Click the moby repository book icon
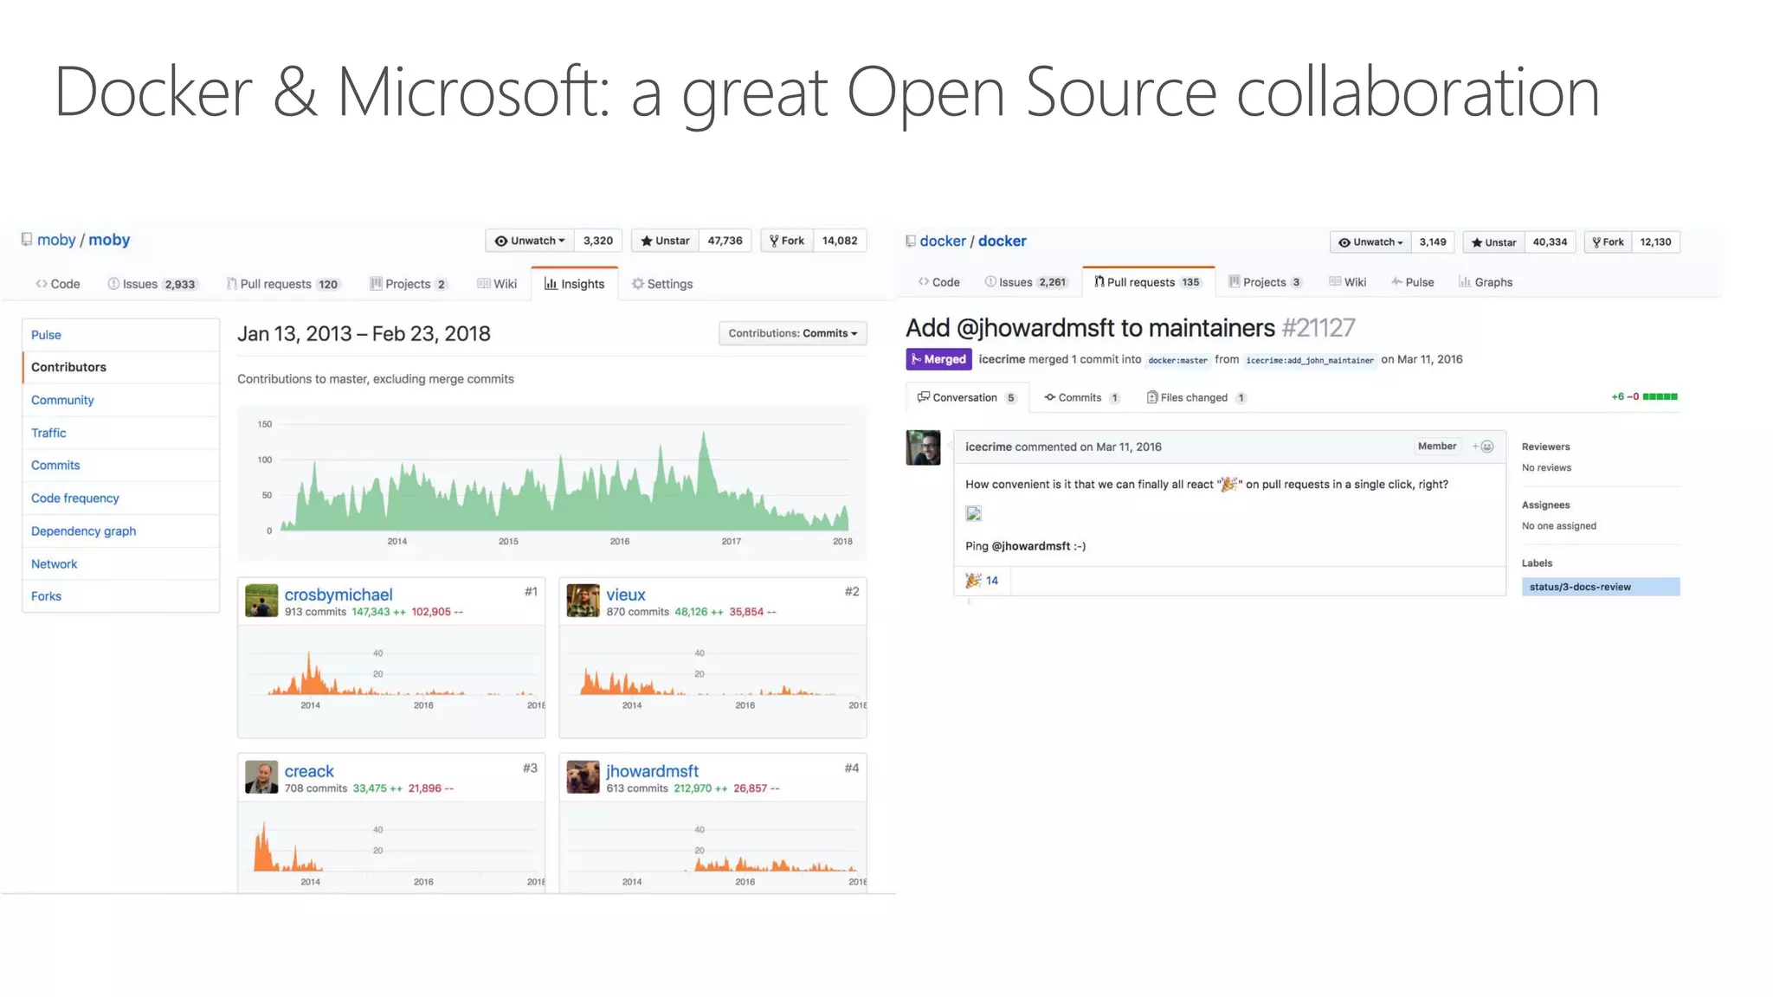This screenshot has width=1773, height=997. pyautogui.click(x=27, y=240)
